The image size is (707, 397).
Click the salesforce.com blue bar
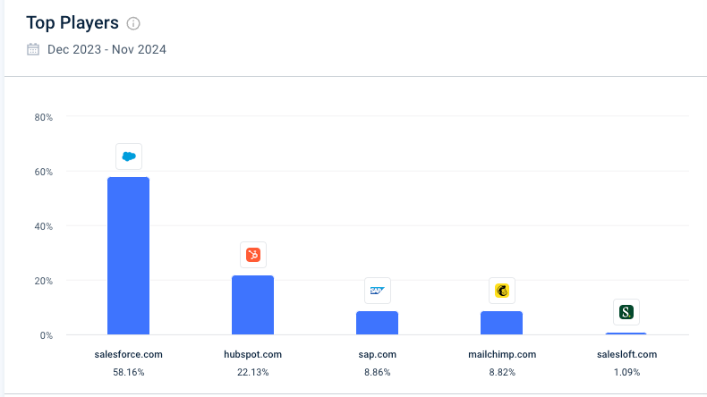point(128,256)
